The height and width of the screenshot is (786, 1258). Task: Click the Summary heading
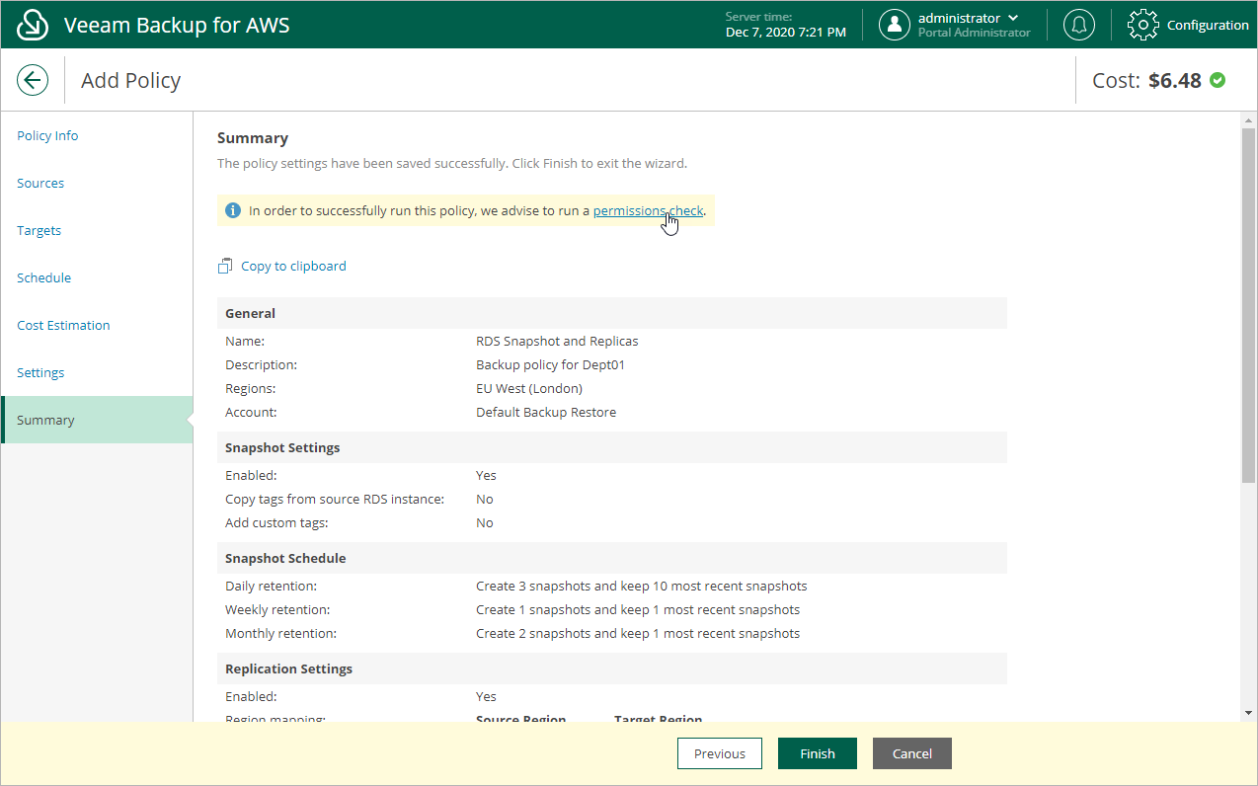pyautogui.click(x=253, y=138)
